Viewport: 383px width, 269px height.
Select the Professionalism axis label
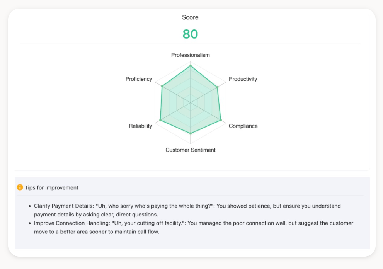pos(191,55)
